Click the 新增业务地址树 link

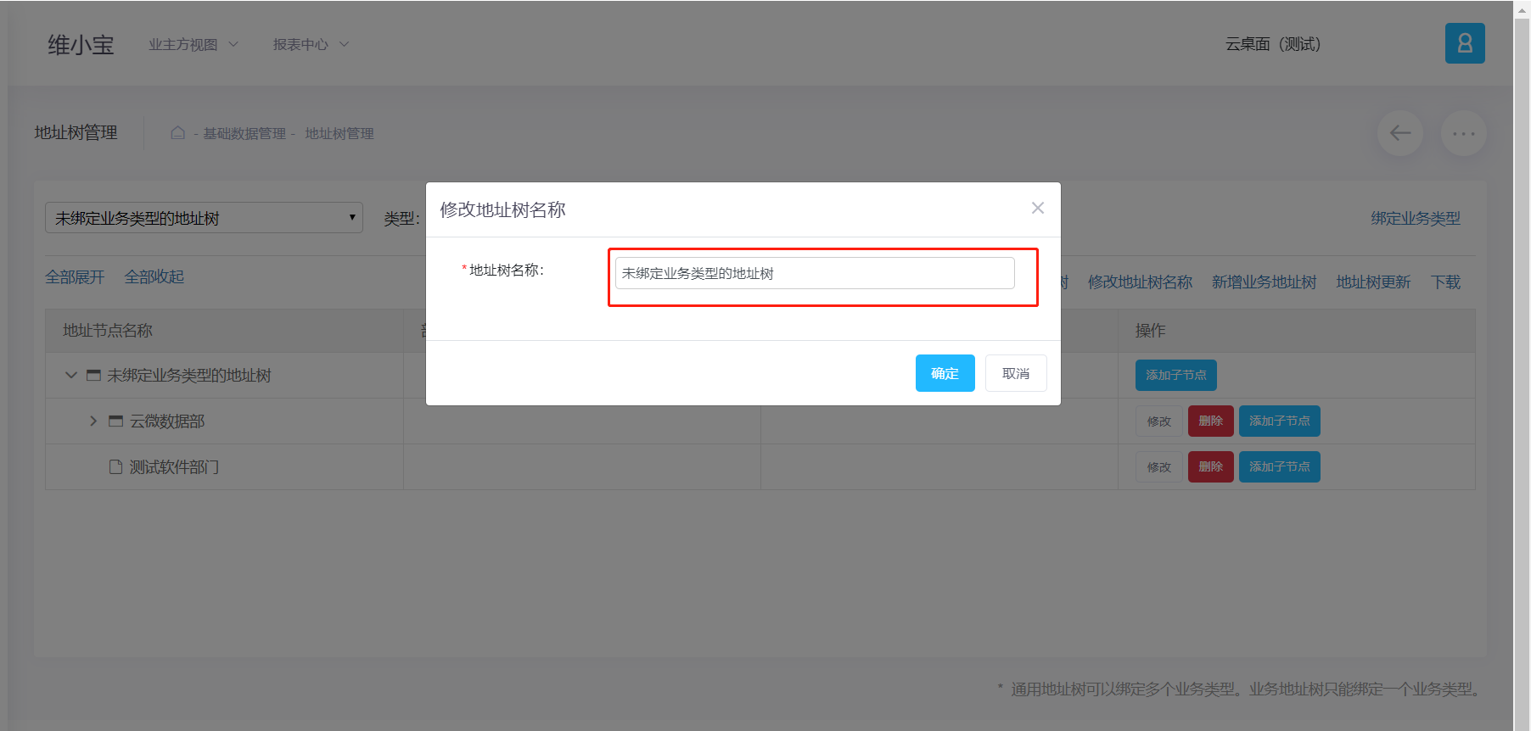(1264, 282)
